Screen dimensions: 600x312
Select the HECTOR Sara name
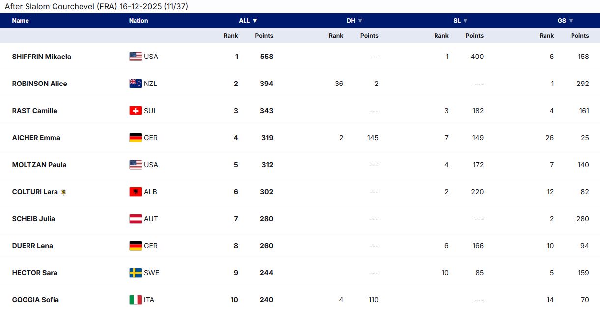coord(35,273)
